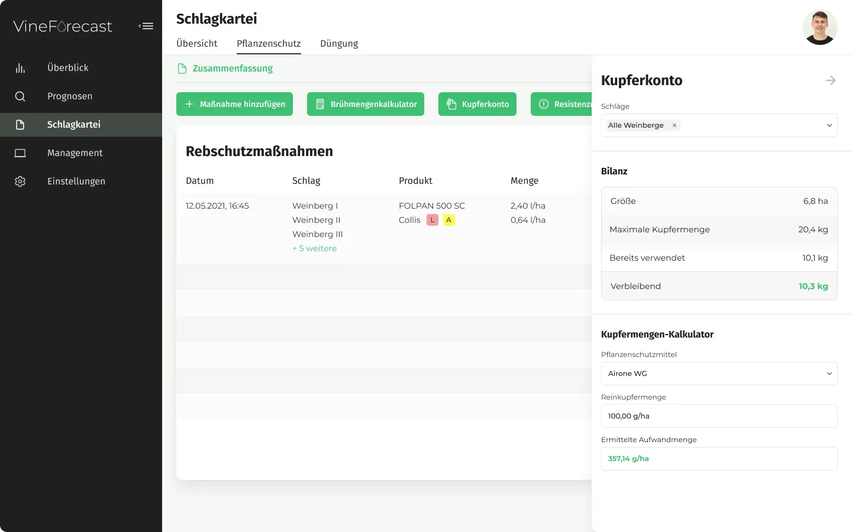Open the Pflanzenschutzmittel dropdown Airone WG
Screen dimensions: 852x532
(x=719, y=374)
